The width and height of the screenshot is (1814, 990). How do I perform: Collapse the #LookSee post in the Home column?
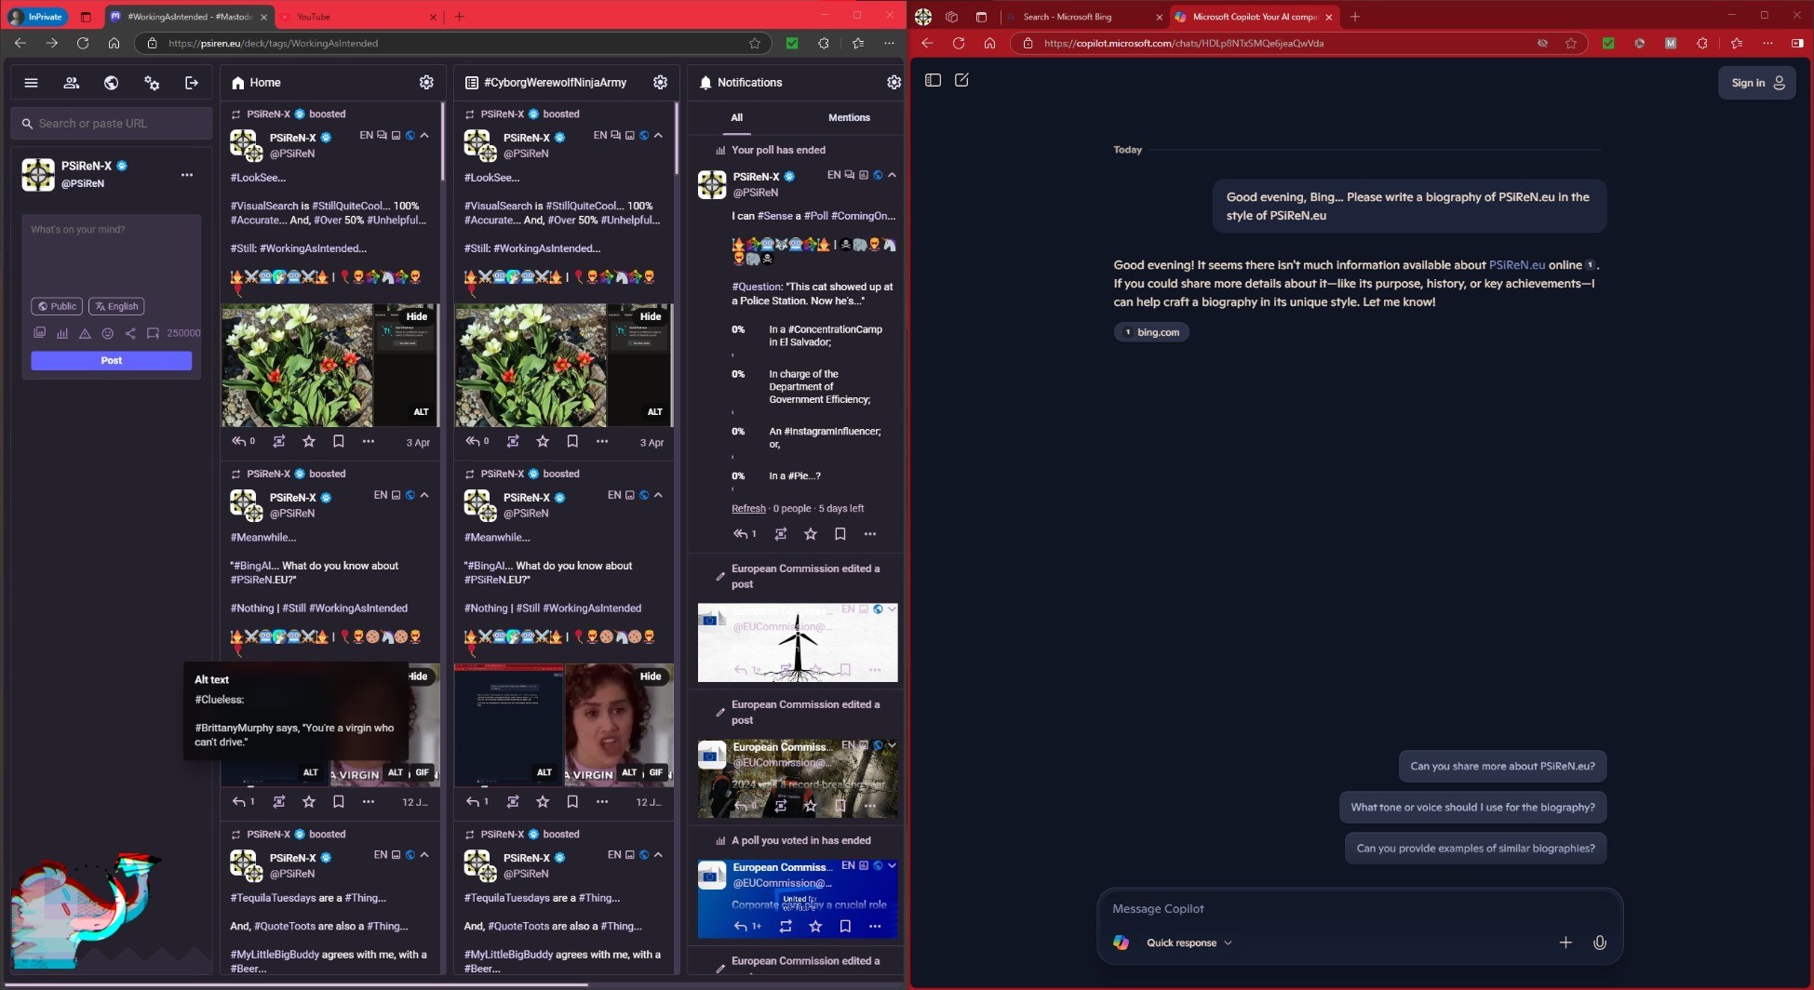click(424, 135)
